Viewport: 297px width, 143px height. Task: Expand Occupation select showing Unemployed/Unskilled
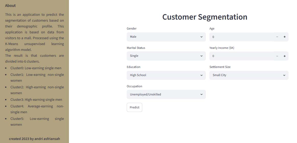[166, 94]
